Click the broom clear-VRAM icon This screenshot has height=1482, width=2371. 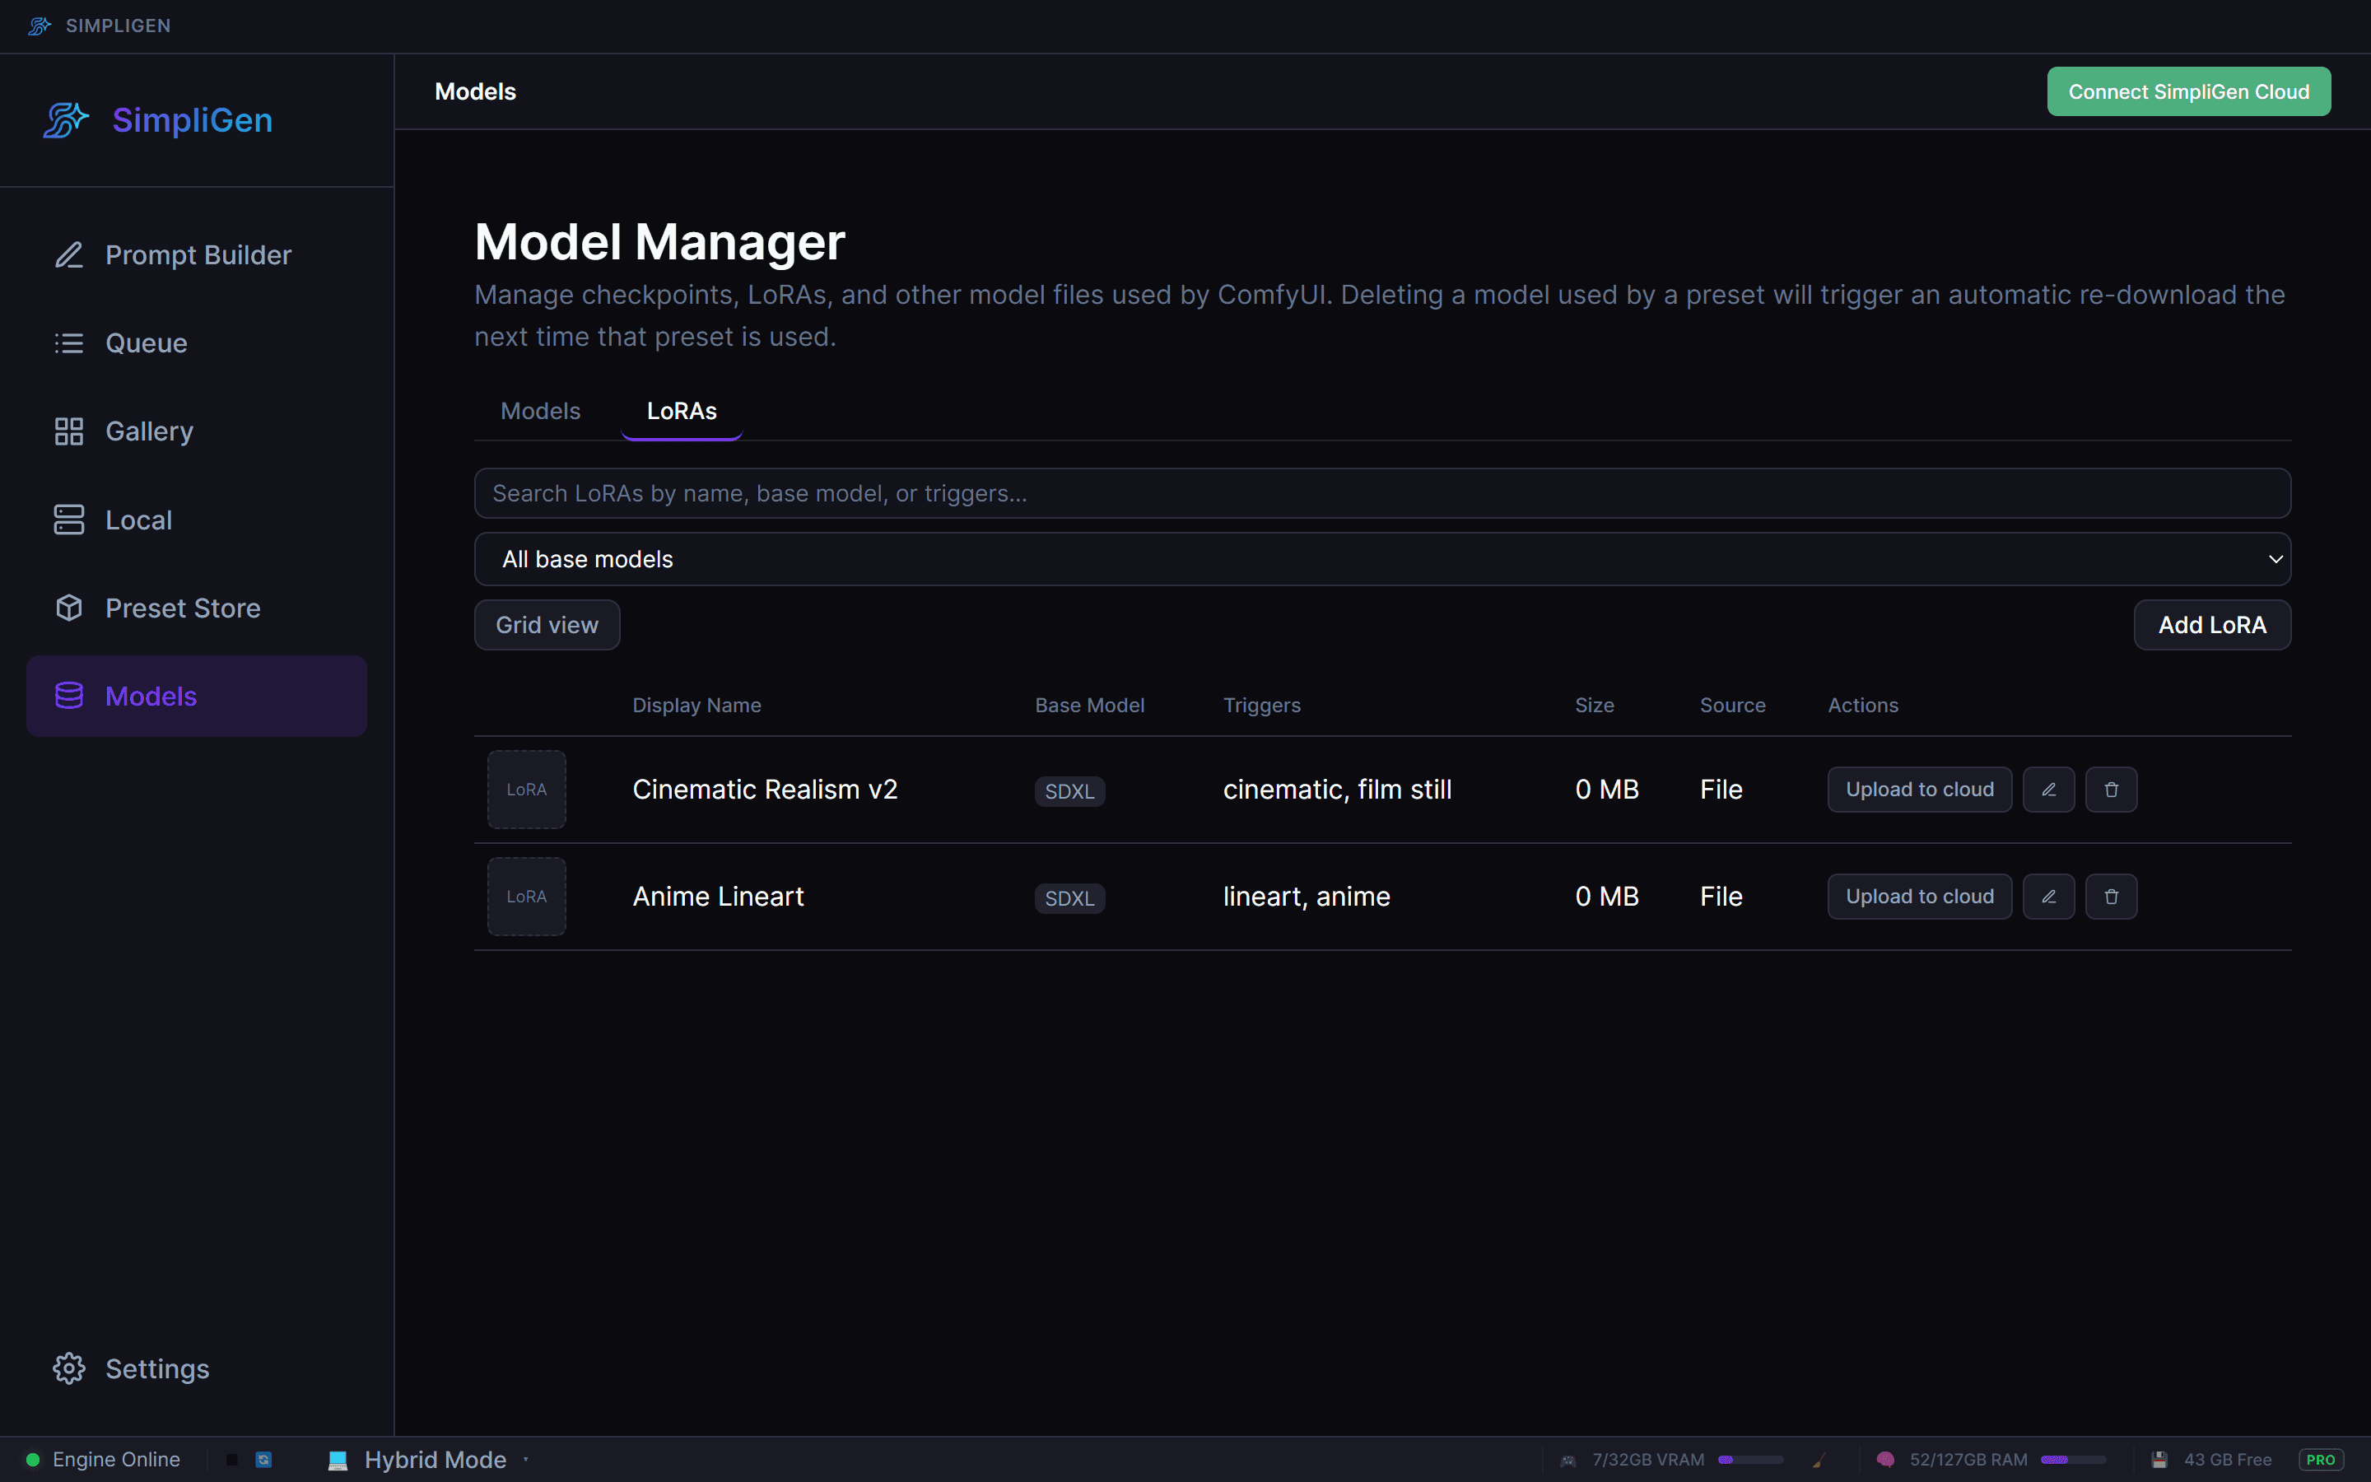pos(1819,1460)
